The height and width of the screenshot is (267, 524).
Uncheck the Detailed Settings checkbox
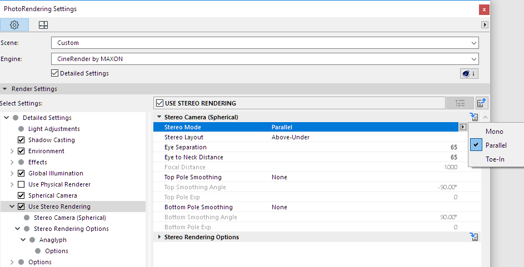point(54,73)
